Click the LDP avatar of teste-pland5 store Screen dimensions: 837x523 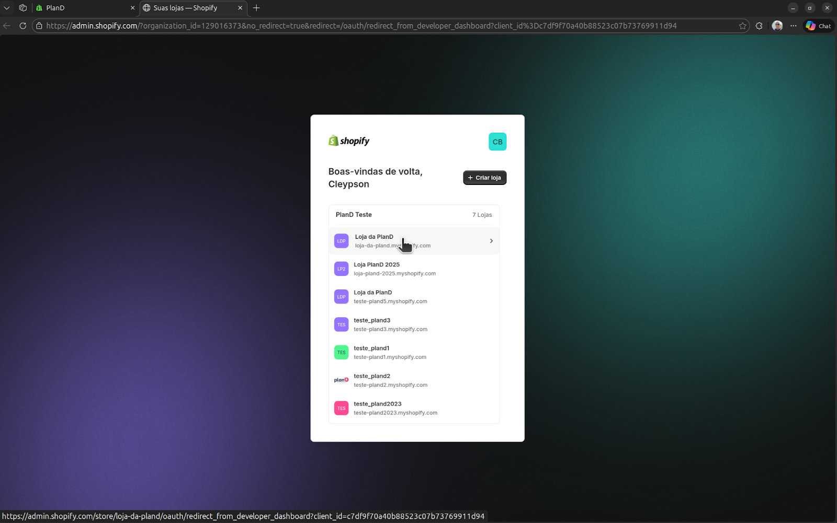(x=341, y=297)
